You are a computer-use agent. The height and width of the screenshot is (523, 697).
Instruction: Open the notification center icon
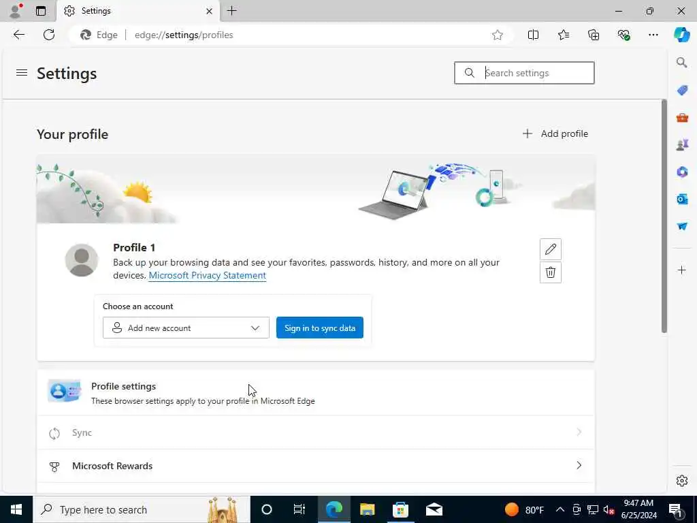pos(675,509)
